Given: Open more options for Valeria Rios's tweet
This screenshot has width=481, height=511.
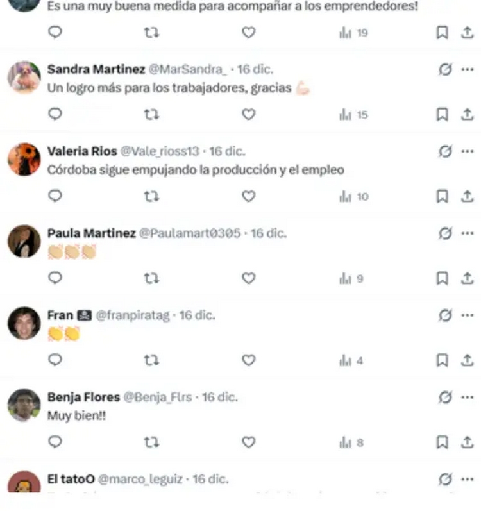Looking at the screenshot, I should click(468, 151).
